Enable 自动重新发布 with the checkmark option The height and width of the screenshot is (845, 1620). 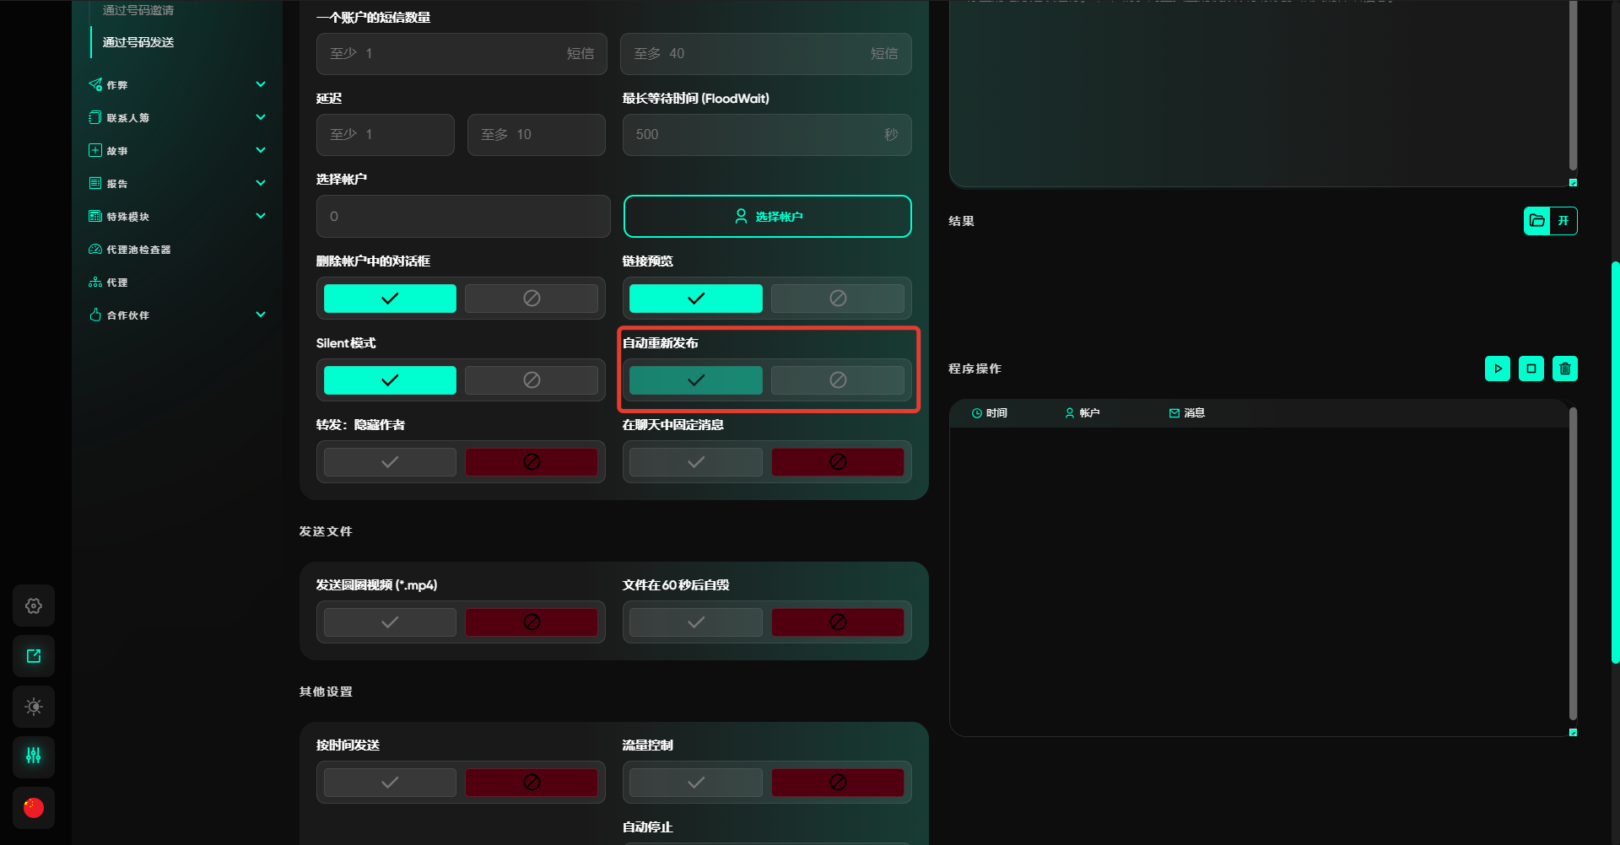[x=695, y=380]
